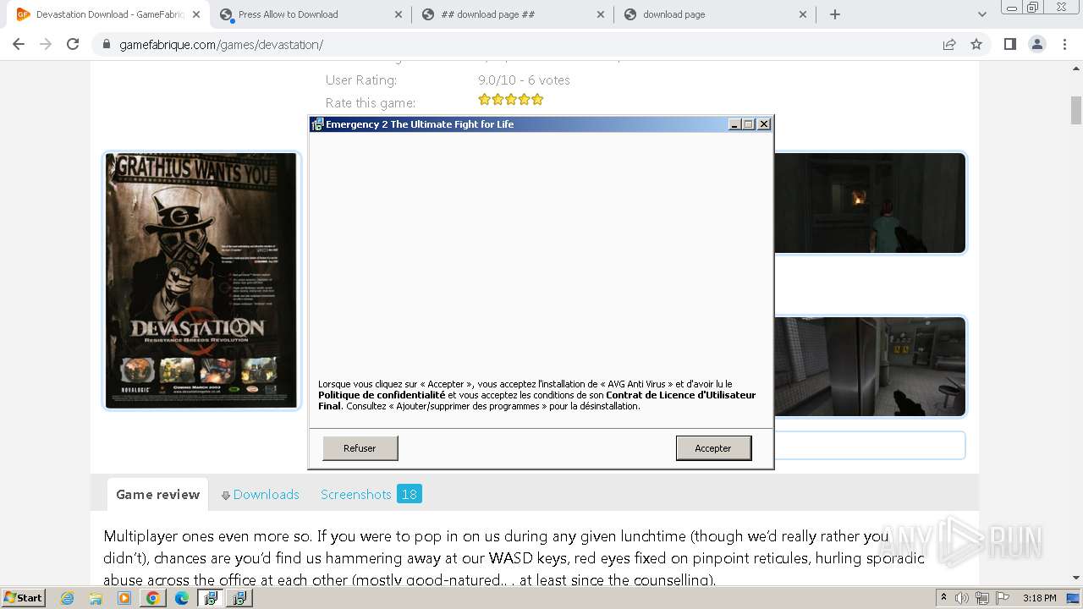Image resolution: width=1083 pixels, height=609 pixels.
Task: Open Microsoft Edge from the taskbar
Action: point(182,598)
